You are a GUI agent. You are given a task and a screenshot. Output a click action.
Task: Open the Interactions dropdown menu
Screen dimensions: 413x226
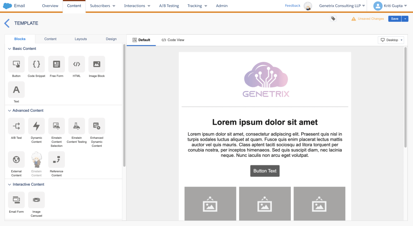(137, 6)
